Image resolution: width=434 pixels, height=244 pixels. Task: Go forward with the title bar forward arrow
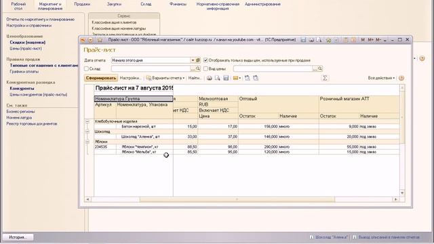click(90, 40)
